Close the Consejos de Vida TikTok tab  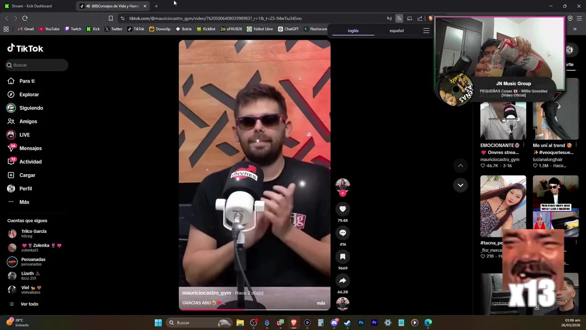(x=145, y=6)
